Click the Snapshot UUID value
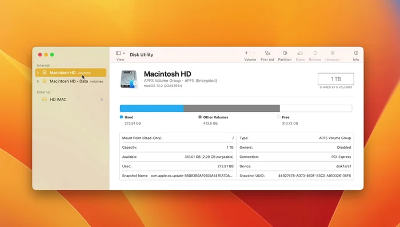 click(314, 176)
